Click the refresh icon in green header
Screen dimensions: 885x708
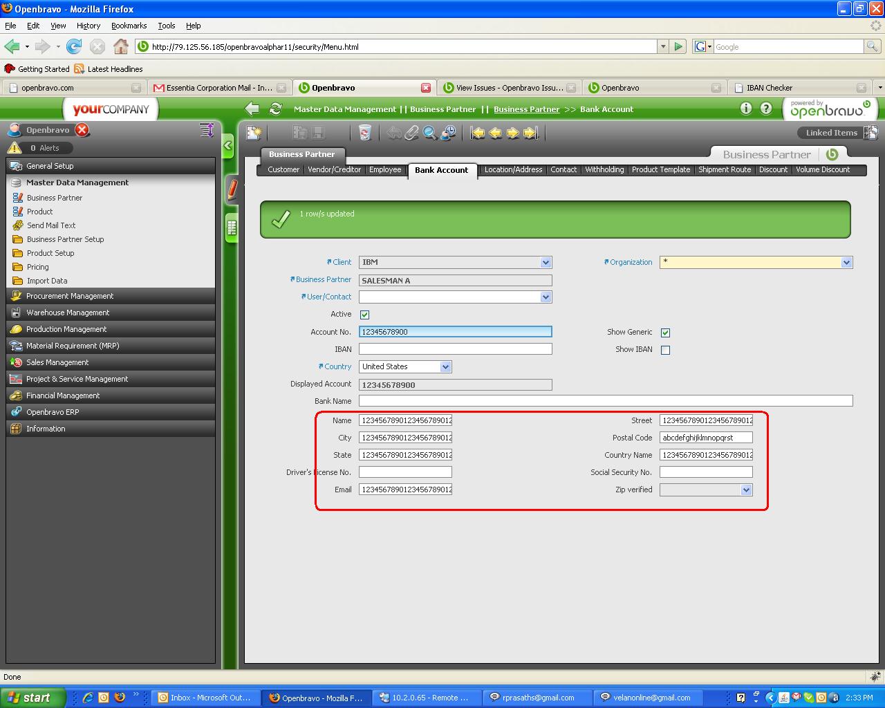point(275,109)
